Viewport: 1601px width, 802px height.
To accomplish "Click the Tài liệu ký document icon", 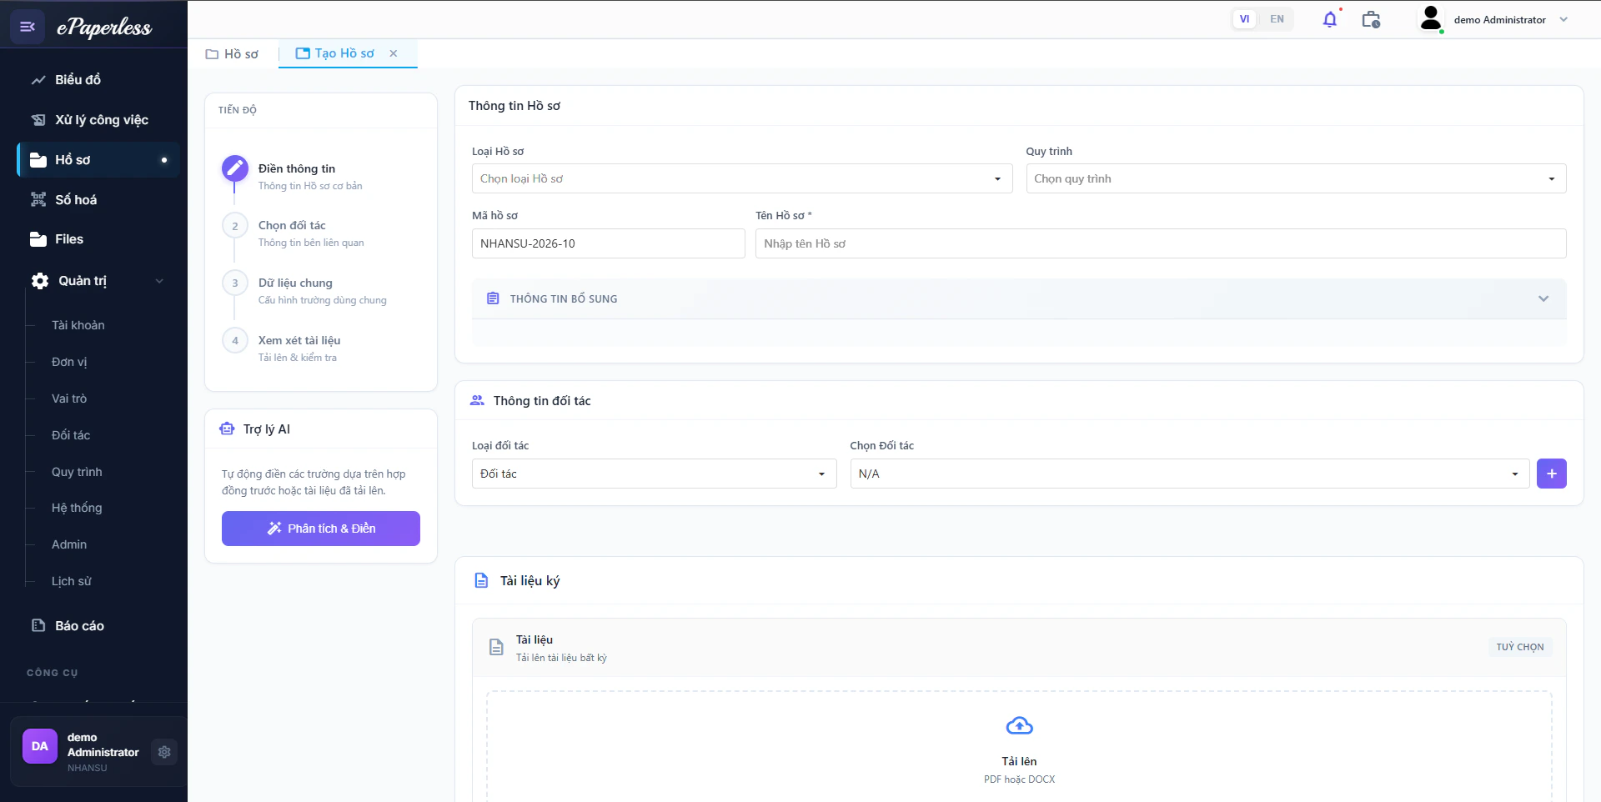I will tap(481, 581).
